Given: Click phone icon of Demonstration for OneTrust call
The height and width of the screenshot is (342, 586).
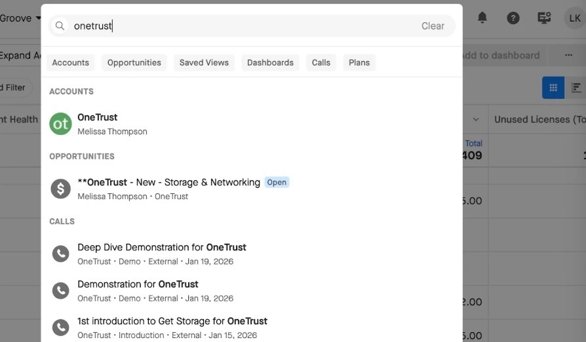Looking at the screenshot, I should point(60,290).
